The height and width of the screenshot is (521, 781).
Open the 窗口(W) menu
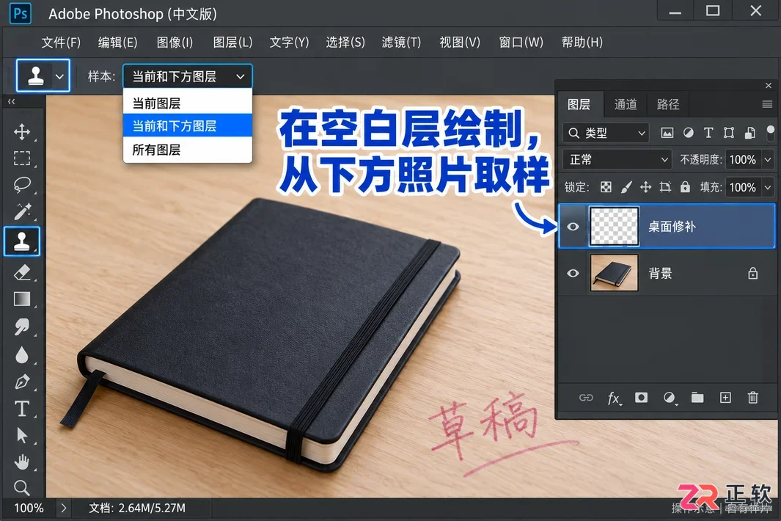[x=521, y=43]
